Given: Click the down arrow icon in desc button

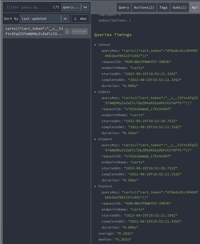Looking at the screenshot, I should tap(75, 19).
